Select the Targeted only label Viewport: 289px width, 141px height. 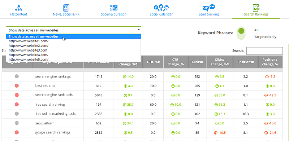(265, 37)
